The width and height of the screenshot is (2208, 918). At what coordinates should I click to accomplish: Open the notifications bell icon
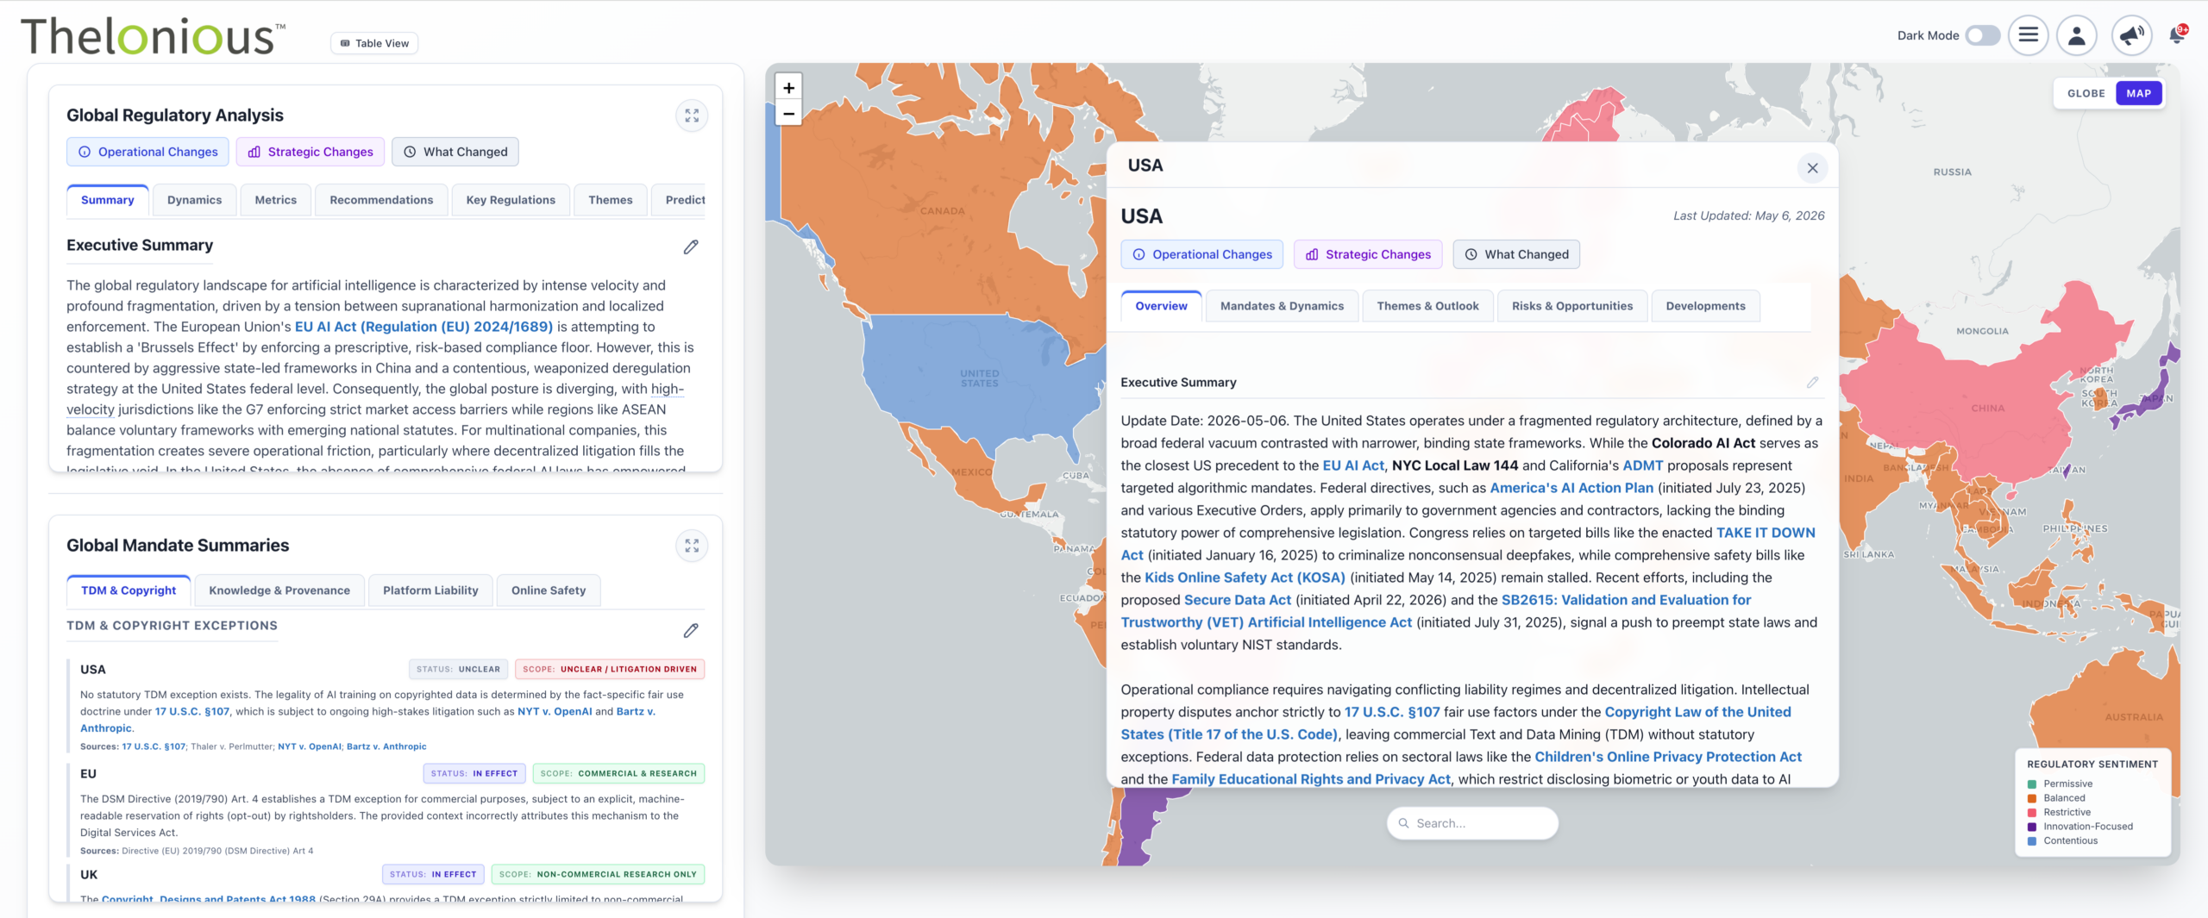point(2177,35)
